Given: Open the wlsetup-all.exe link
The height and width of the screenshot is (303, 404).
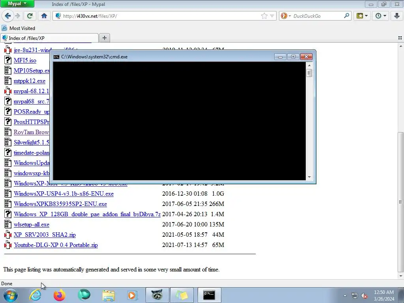Looking at the screenshot, I should (32, 224).
